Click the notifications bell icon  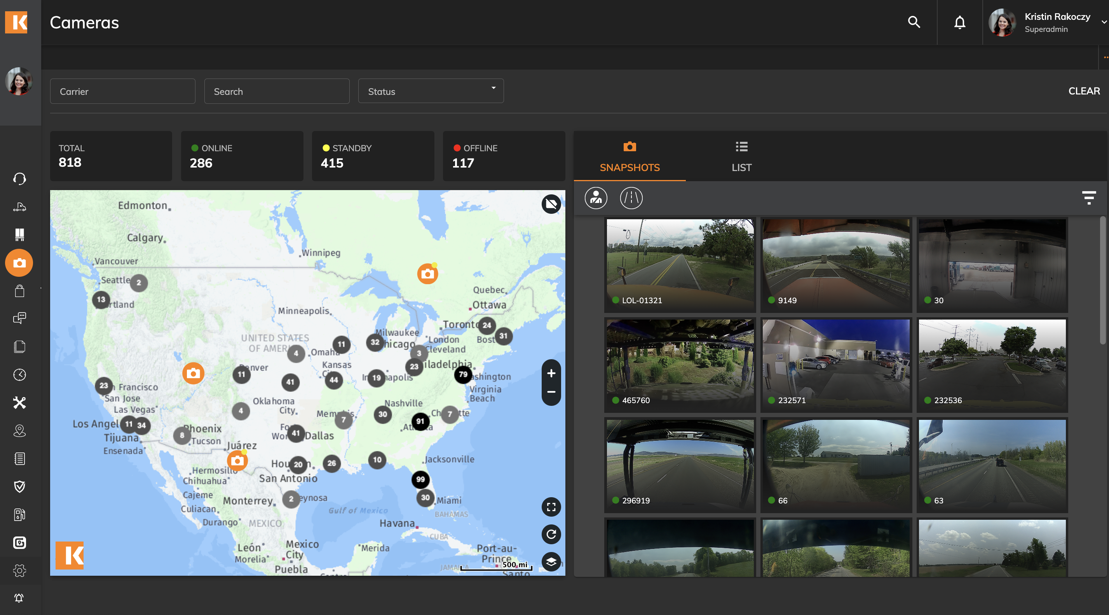[959, 22]
